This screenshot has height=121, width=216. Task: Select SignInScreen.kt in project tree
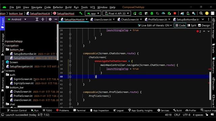[23, 79]
